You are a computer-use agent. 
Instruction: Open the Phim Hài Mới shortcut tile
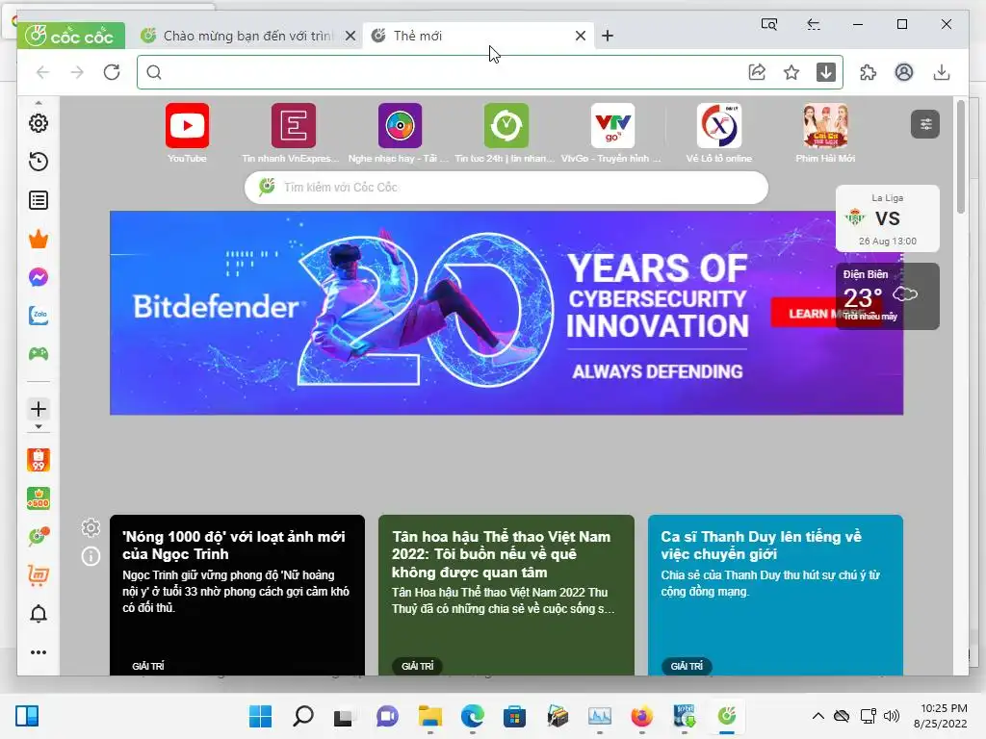[x=825, y=133]
